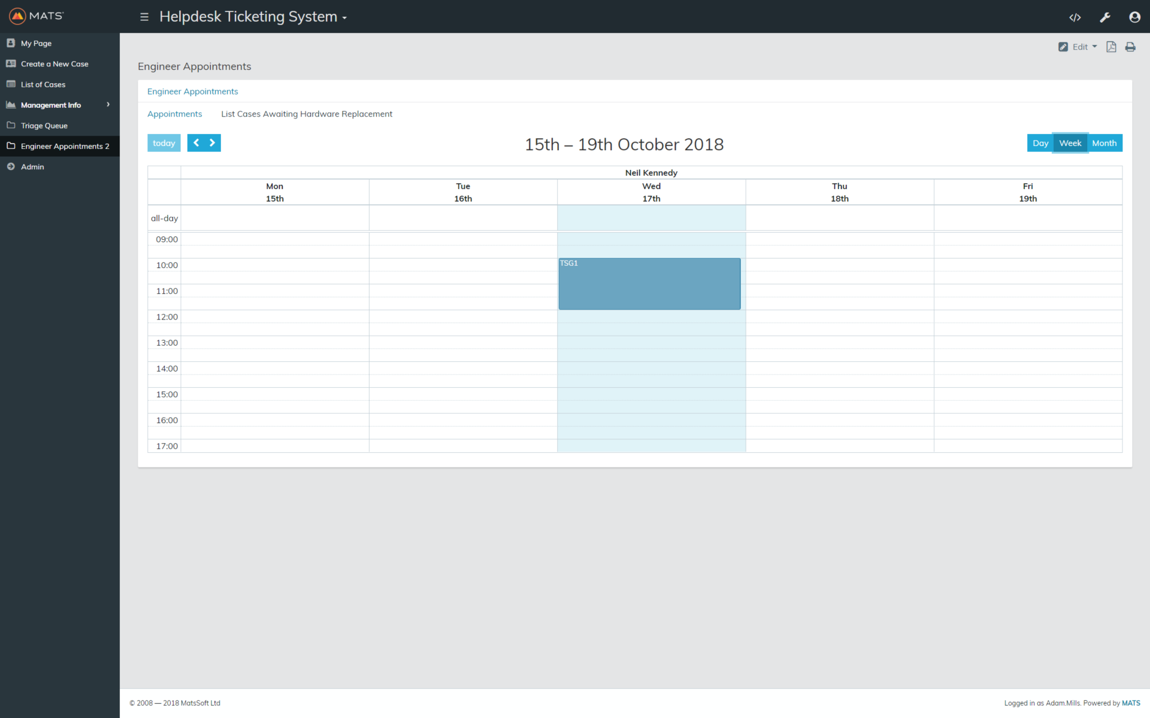Open the TSG1 appointment block

[649, 284]
